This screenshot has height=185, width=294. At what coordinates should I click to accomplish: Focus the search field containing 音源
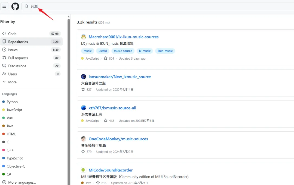coord(158,6)
